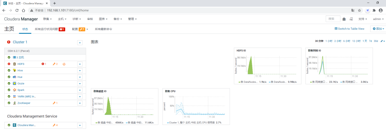Open the chart edit pencil dropdown
The image size is (386, 134).
pos(383,41)
